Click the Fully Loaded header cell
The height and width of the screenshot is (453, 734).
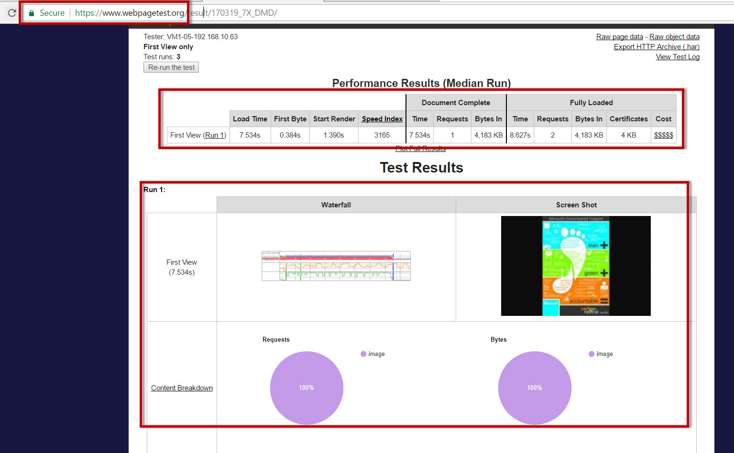click(592, 103)
